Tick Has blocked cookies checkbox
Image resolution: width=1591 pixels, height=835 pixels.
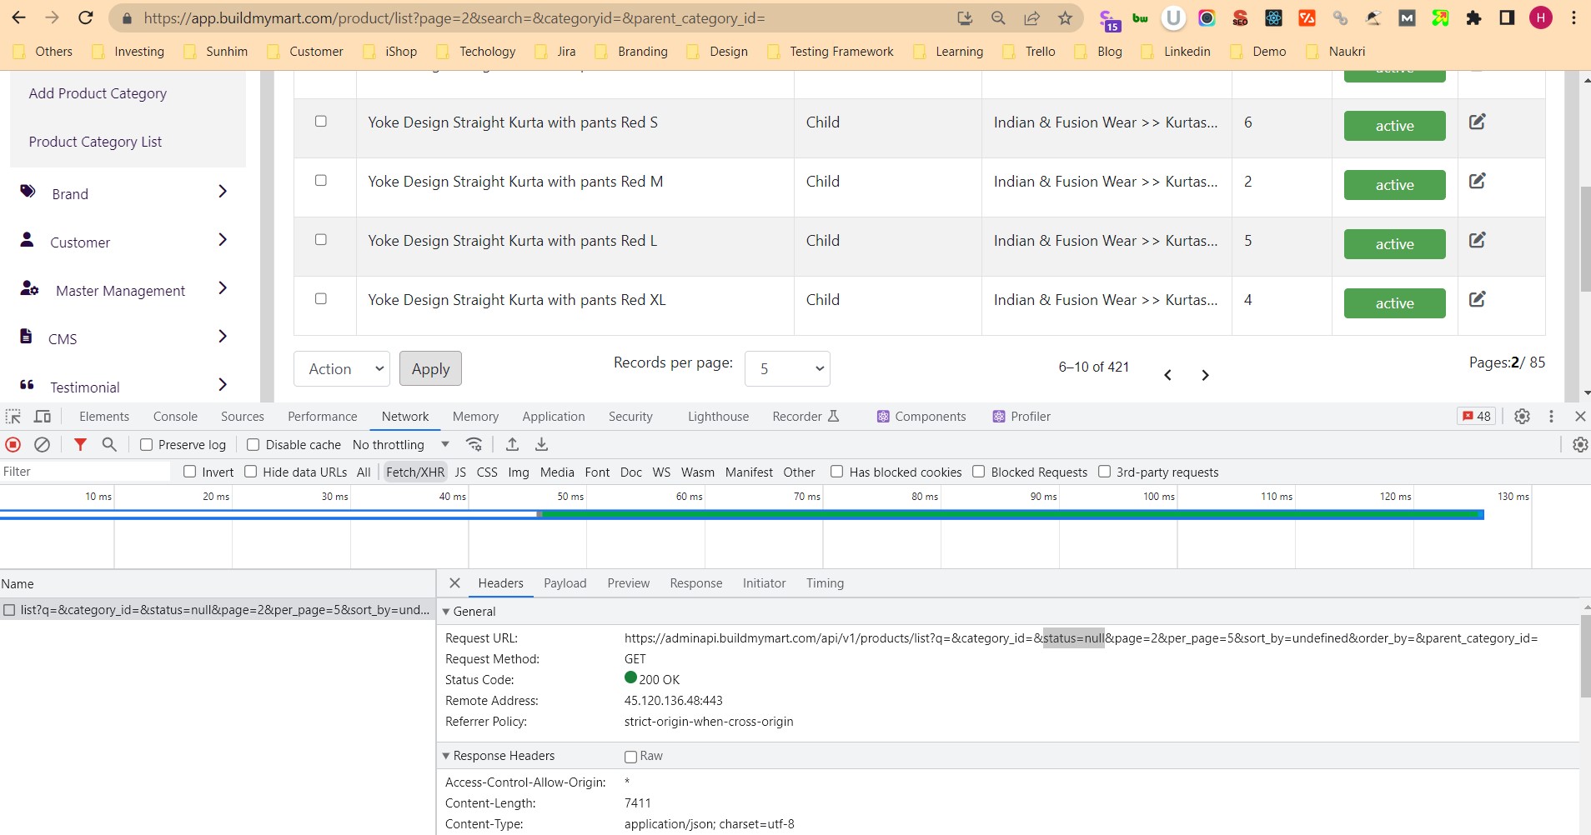click(x=836, y=472)
